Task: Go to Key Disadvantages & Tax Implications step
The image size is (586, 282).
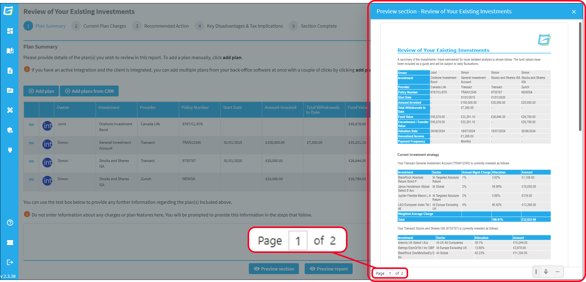Action: tap(239, 26)
